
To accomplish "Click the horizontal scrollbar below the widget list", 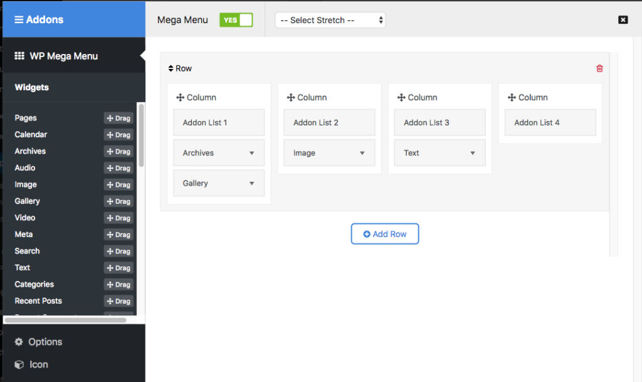I will pos(66,321).
